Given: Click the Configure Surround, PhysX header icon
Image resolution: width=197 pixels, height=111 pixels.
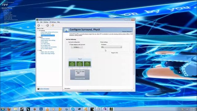Looking at the screenshot, I should 66,30.
